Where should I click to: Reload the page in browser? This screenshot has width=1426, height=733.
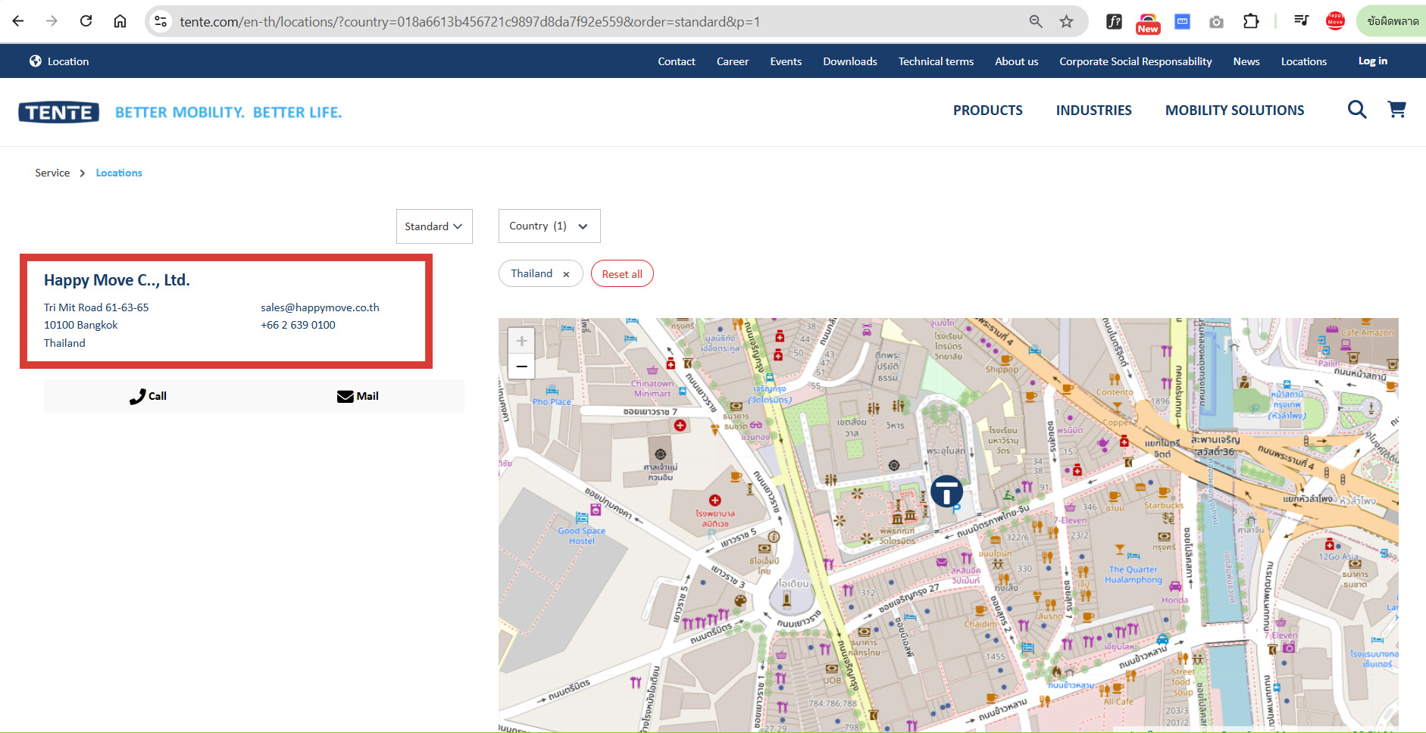(x=86, y=21)
